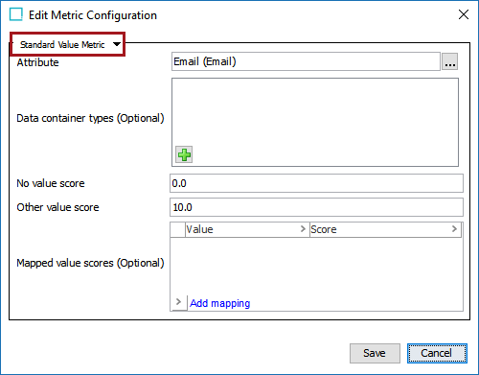Click the Edit Metric Configuration title bar text
The width and height of the screenshot is (479, 375).
(x=93, y=15)
